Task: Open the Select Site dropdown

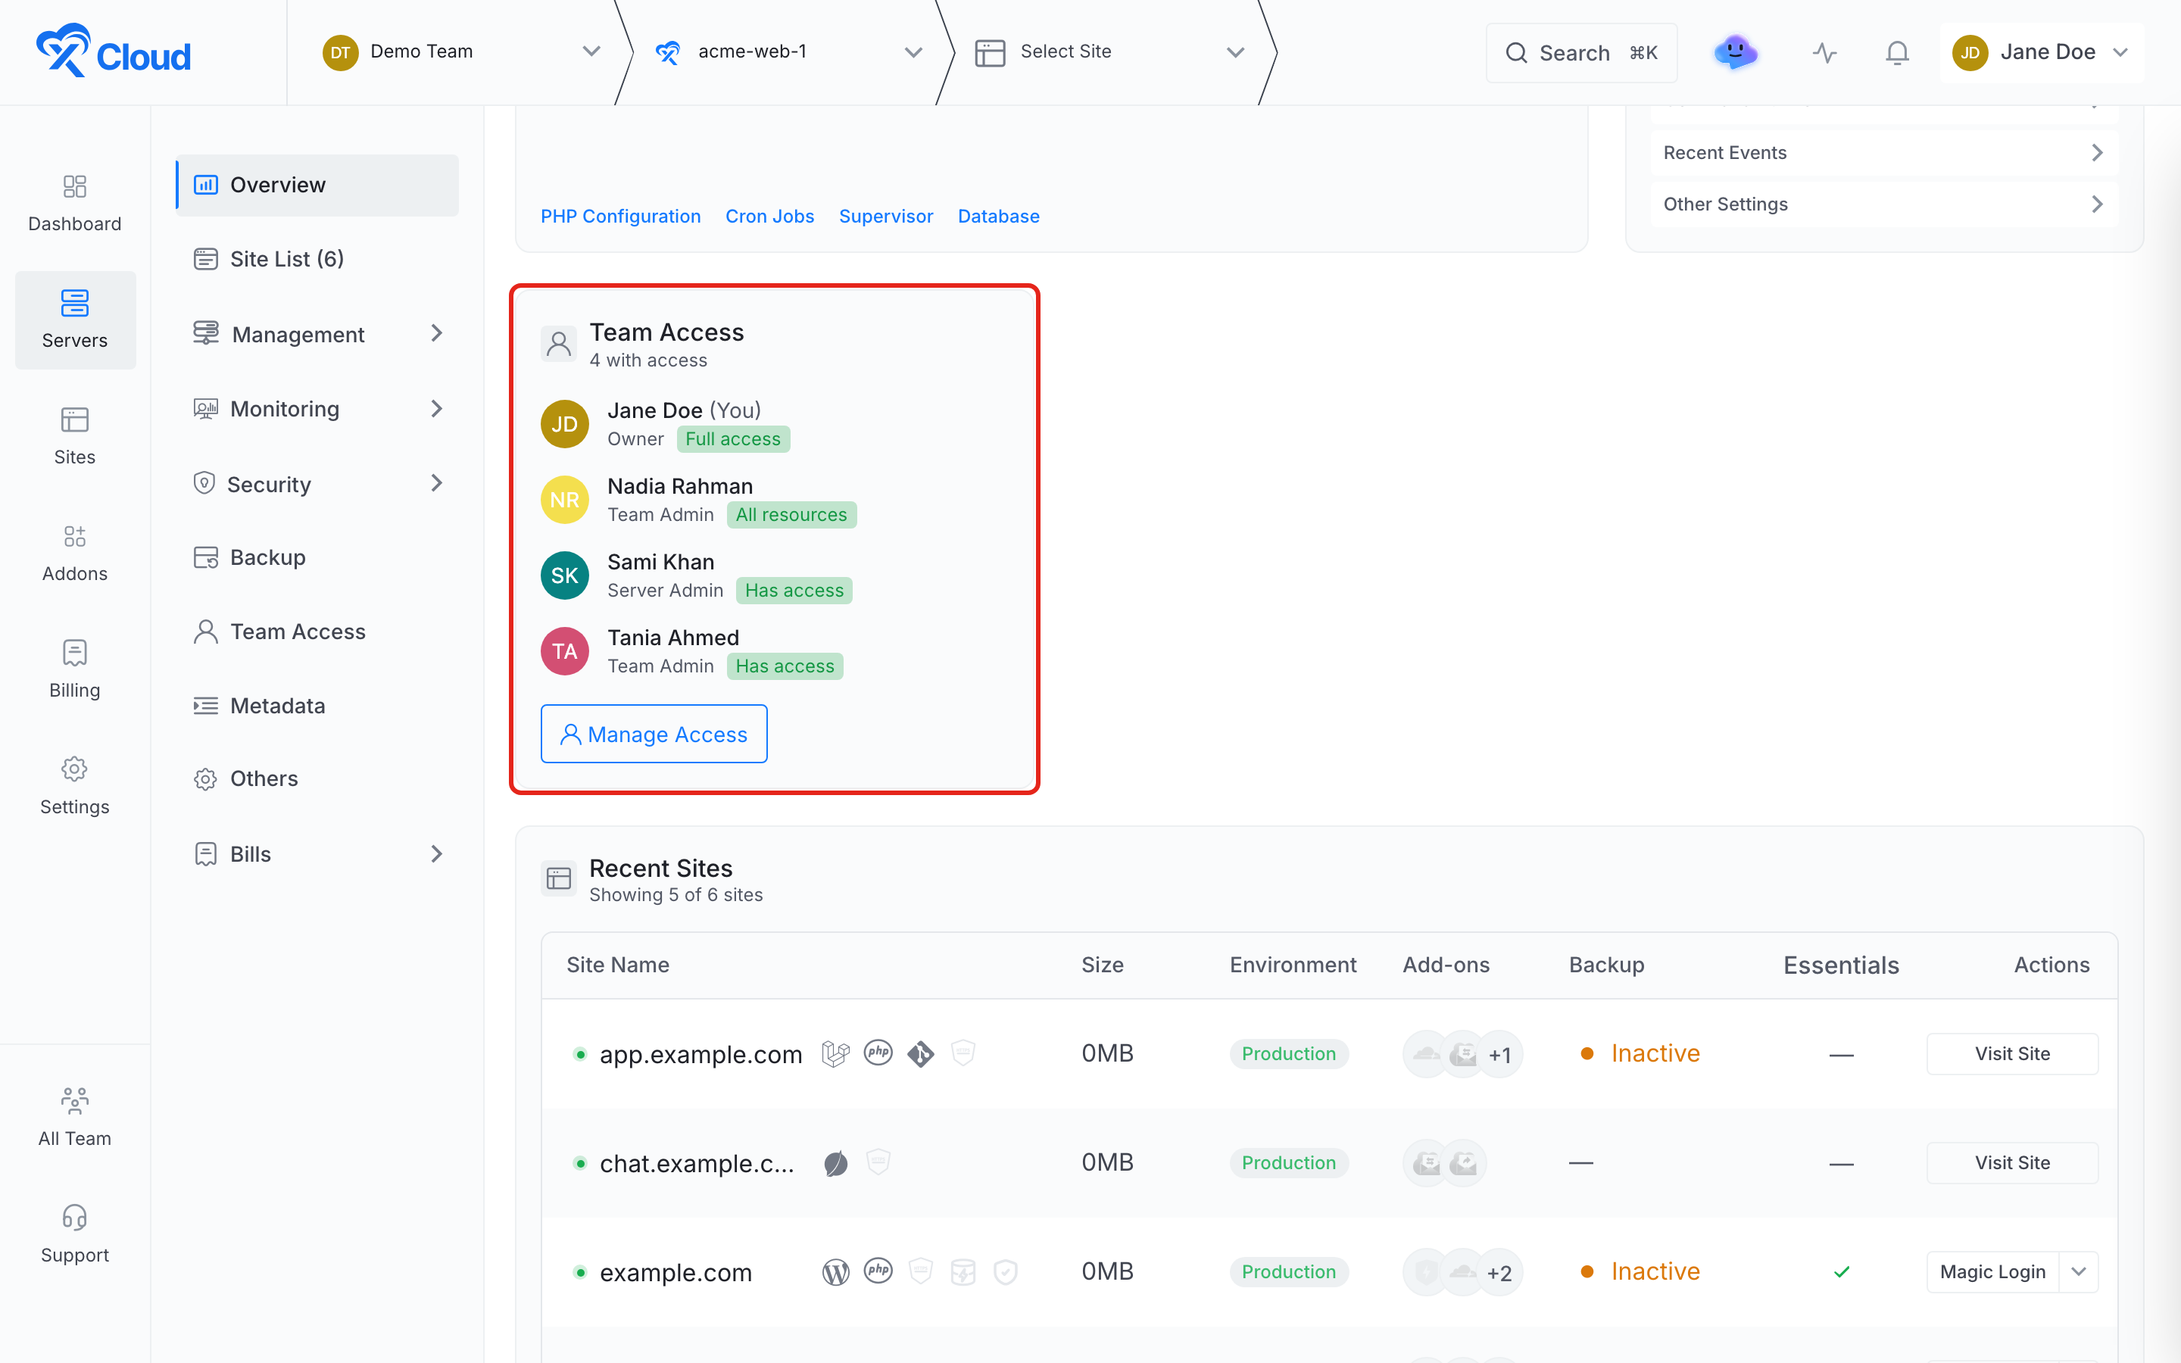Action: tap(1110, 51)
